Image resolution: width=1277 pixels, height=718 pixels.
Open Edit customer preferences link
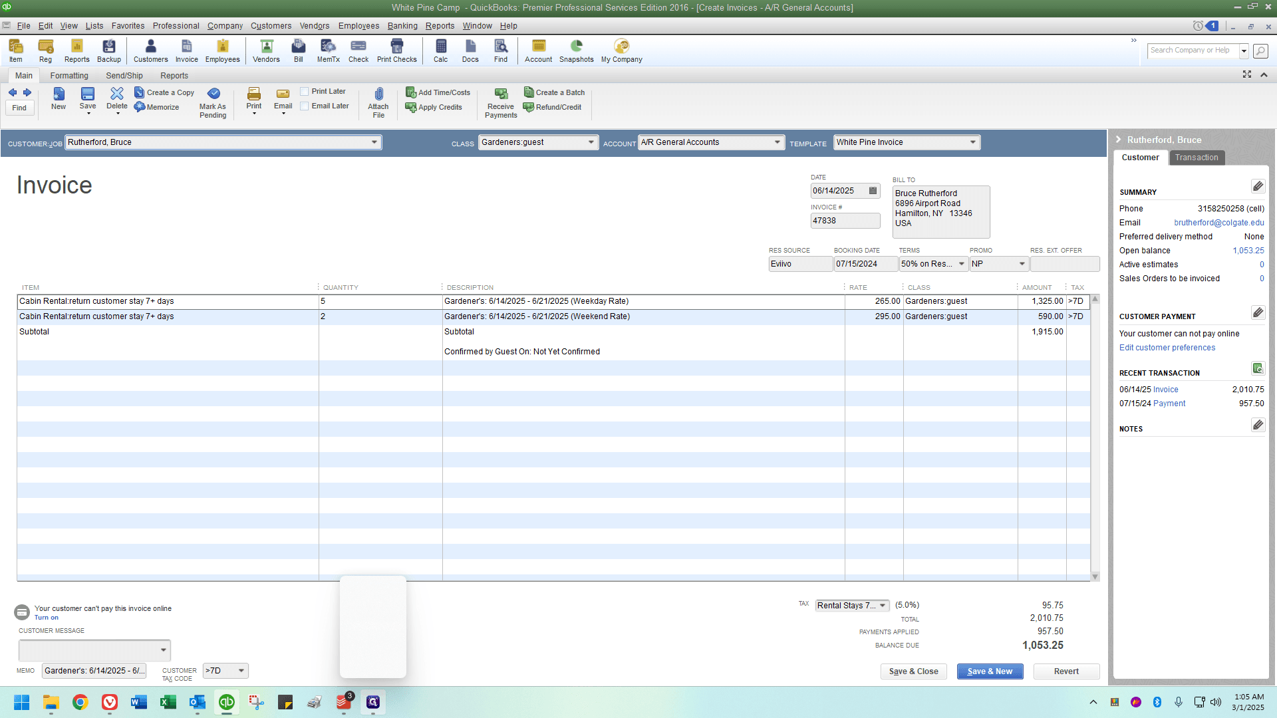click(x=1167, y=348)
